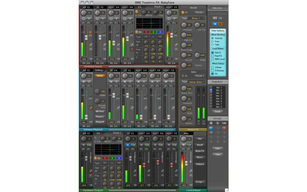This screenshot has width=307, height=192.
Task: Click the Redo arrow icon
Action: click(220, 18)
